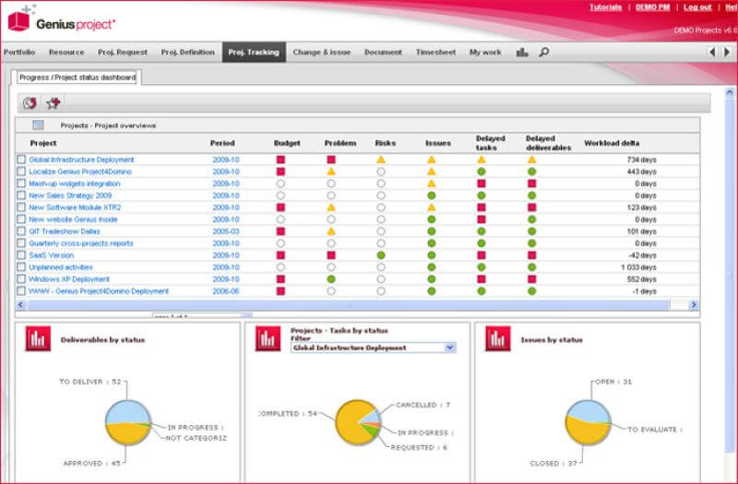
Task: Open the Timesheet menu
Action: tap(435, 53)
